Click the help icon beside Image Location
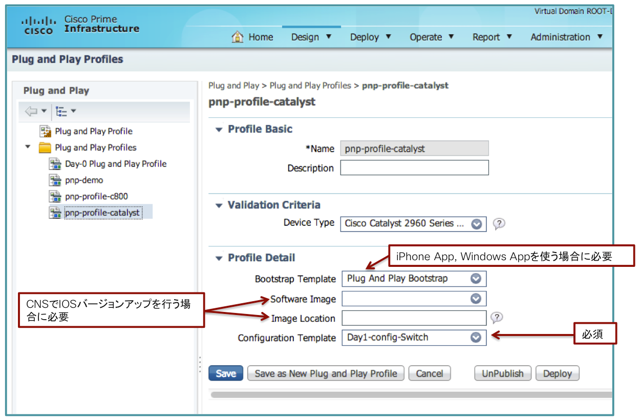 pos(496,318)
